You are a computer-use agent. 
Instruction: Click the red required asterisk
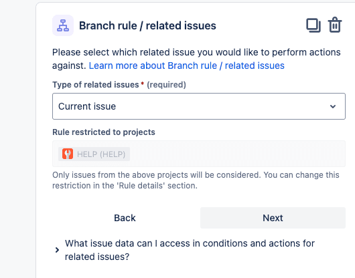point(143,84)
